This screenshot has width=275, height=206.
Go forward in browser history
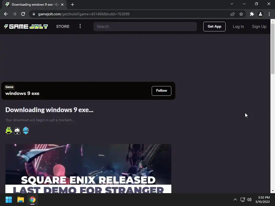pyautogui.click(x=15, y=14)
